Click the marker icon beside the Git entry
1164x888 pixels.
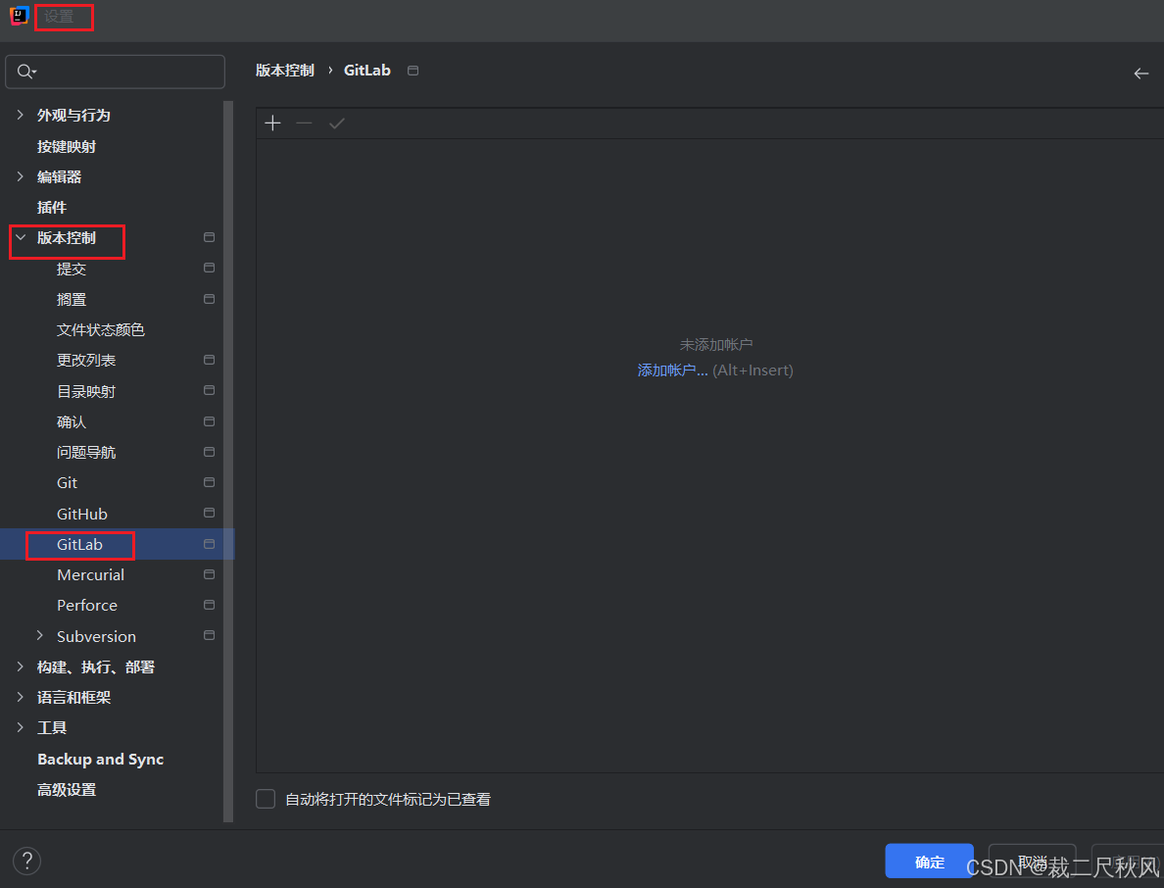coord(208,481)
